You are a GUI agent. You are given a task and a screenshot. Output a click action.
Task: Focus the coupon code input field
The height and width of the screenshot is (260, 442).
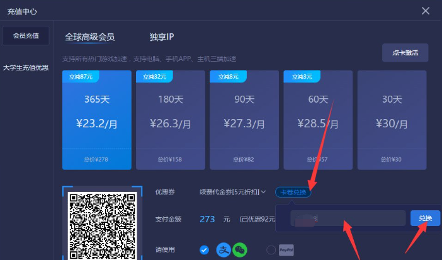(348, 218)
